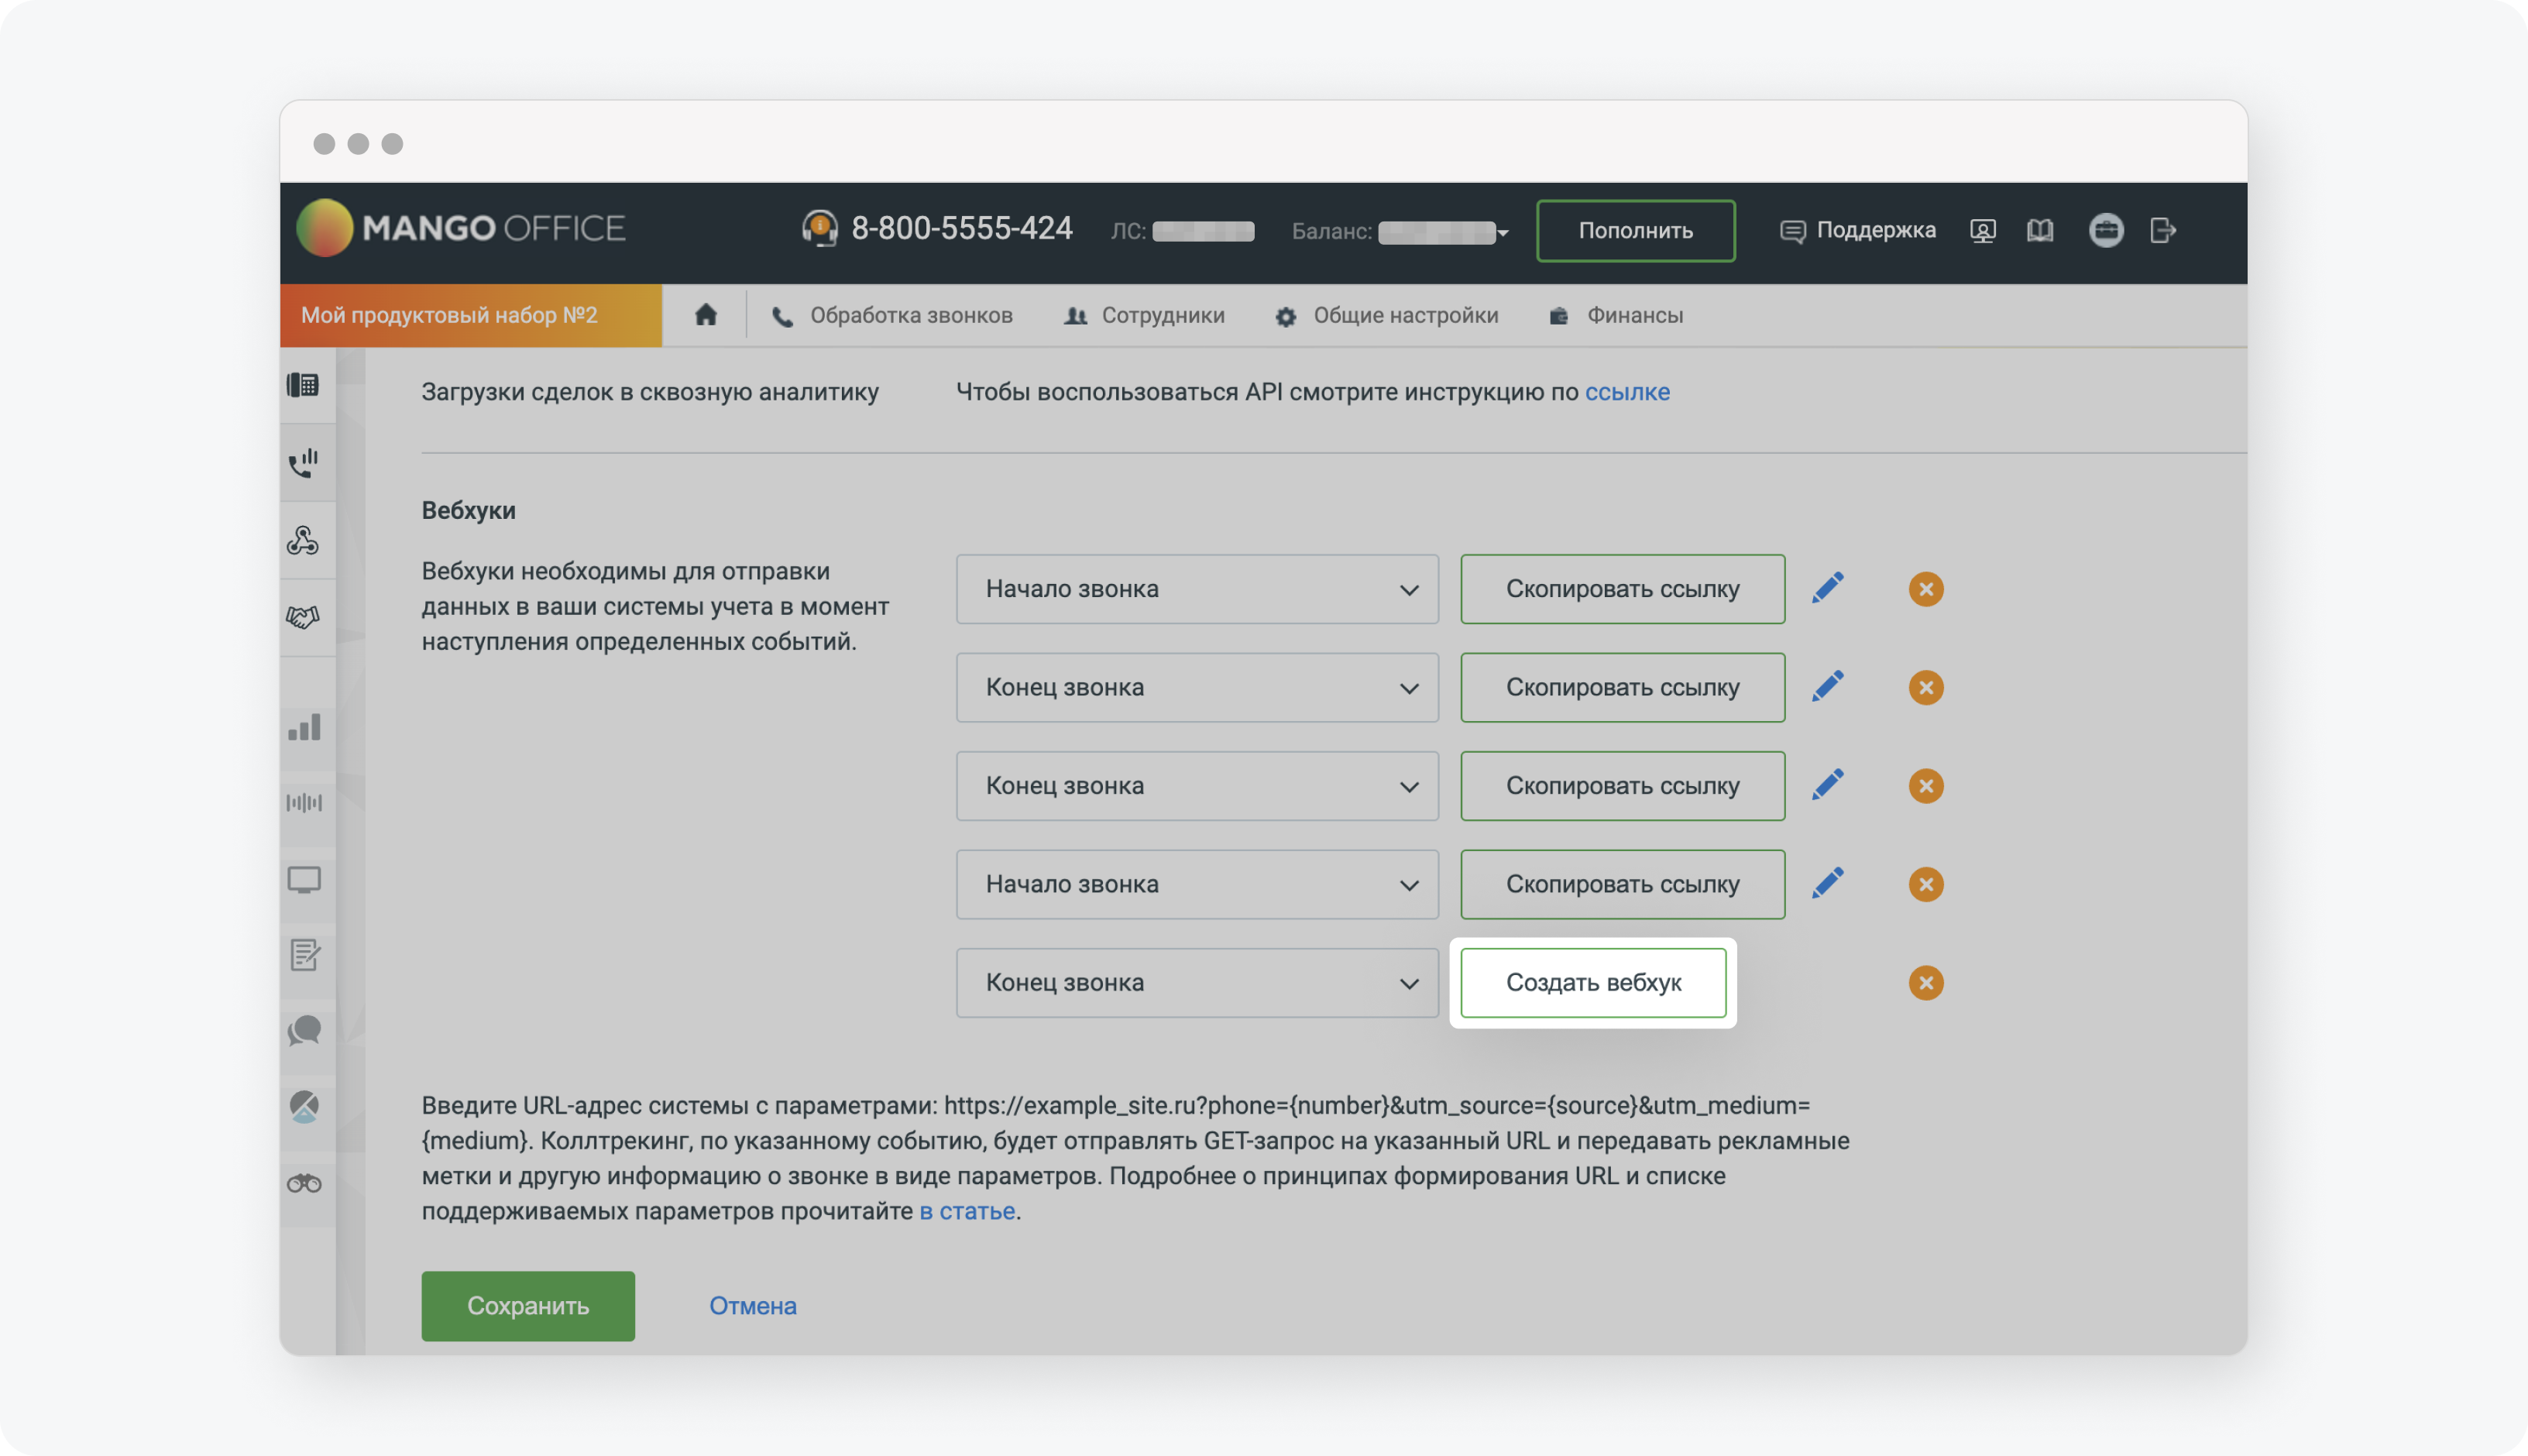The image size is (2528, 1456).
Task: Delete the third row Конец звонка webhook
Action: tap(1926, 786)
